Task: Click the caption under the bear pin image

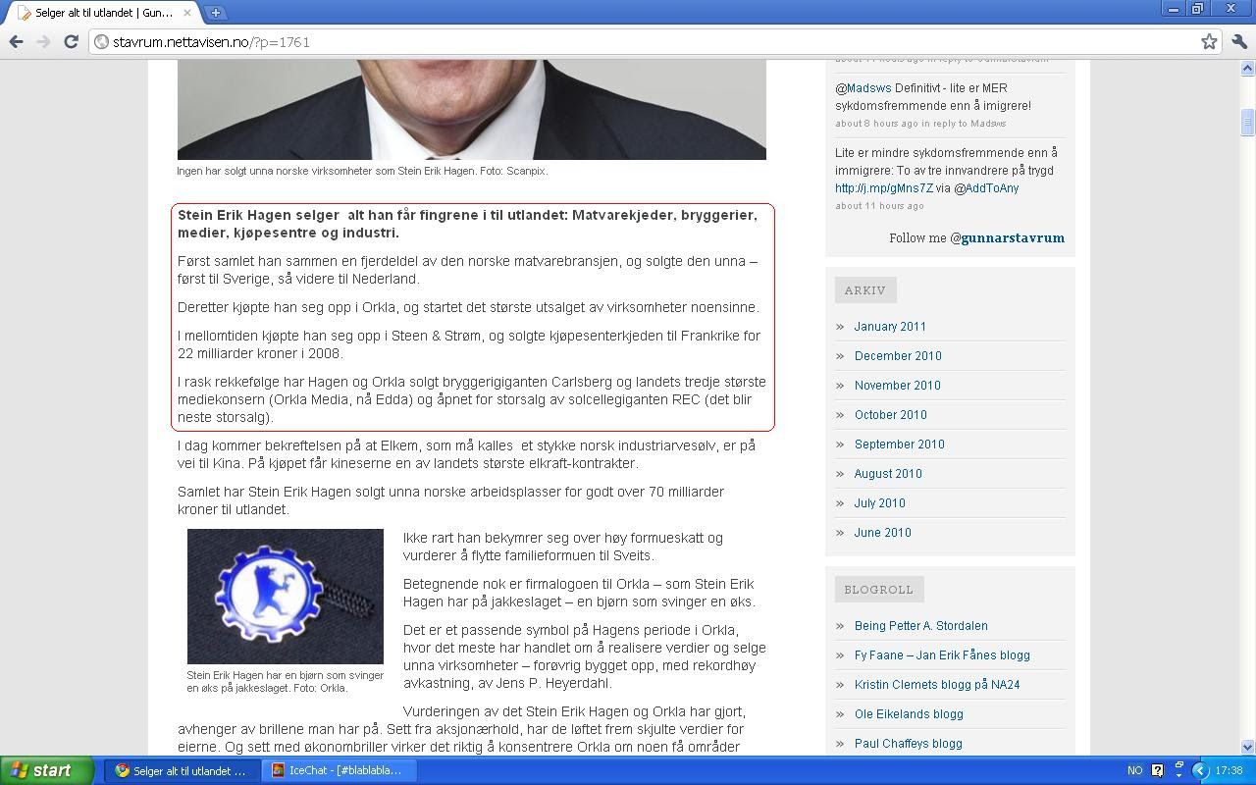Action: click(x=286, y=681)
